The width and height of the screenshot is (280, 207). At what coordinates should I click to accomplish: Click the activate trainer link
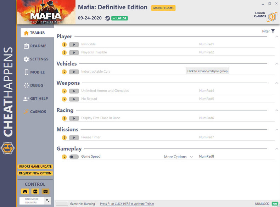pos(127,204)
